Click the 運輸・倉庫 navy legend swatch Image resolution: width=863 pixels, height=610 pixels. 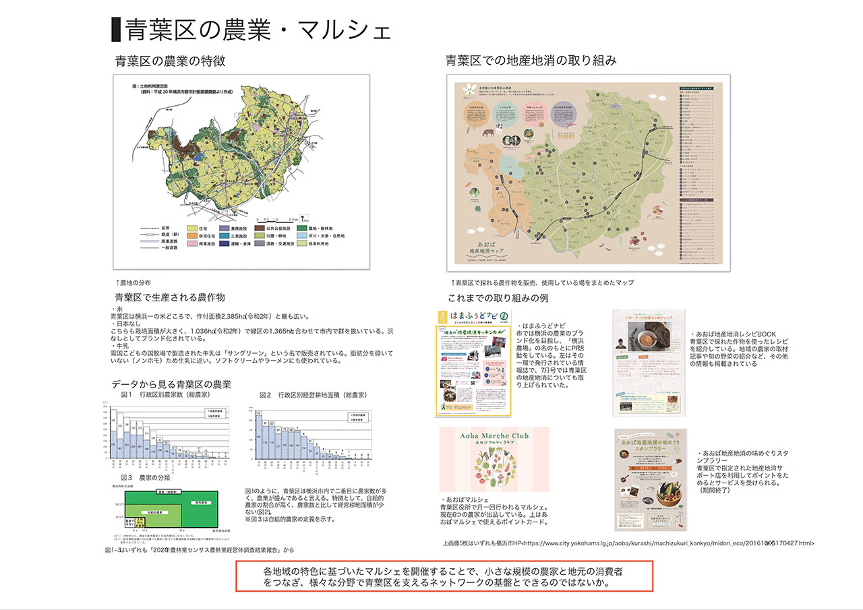pyautogui.click(x=225, y=243)
